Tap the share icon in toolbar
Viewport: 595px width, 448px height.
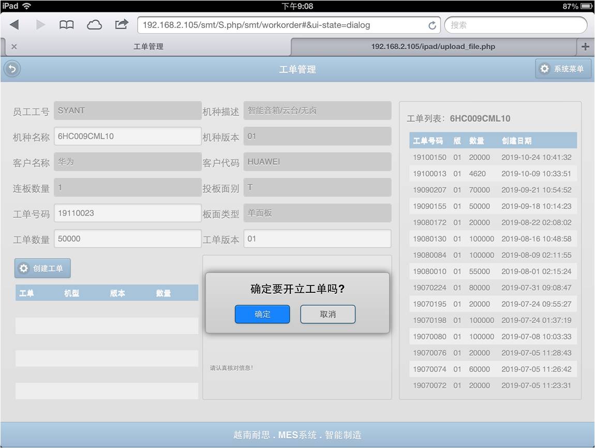122,24
